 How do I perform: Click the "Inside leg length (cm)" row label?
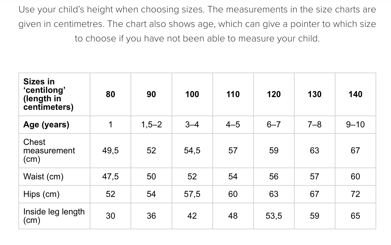[54, 216]
